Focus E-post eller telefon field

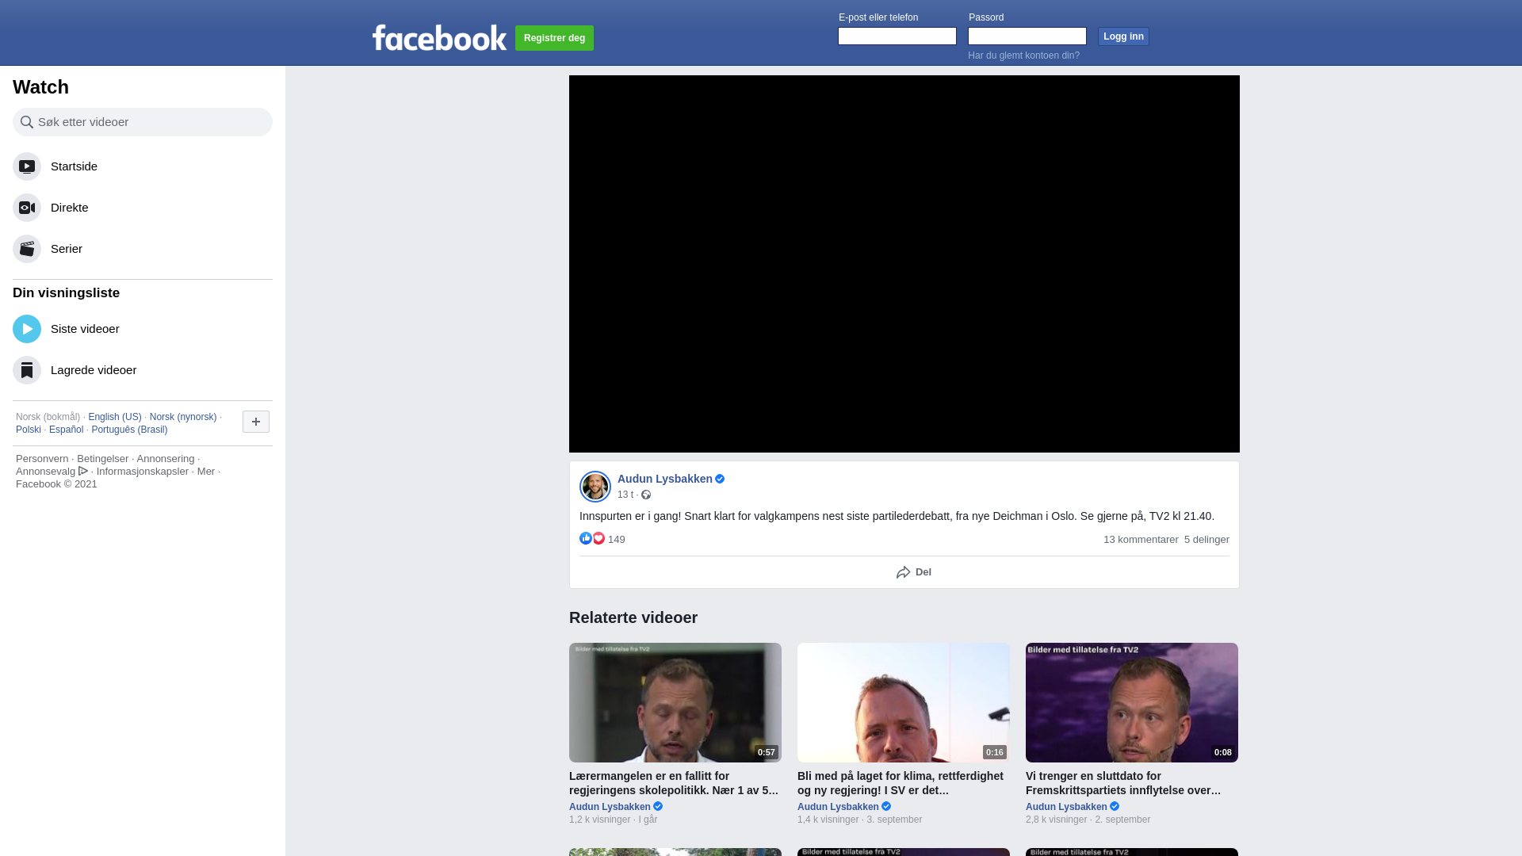tap(897, 36)
